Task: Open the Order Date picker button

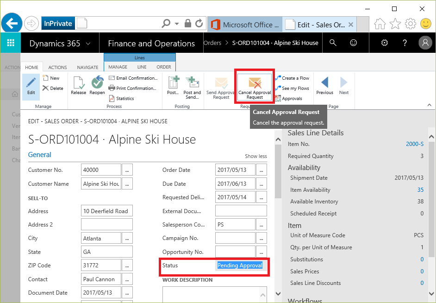Action: [x=262, y=170]
